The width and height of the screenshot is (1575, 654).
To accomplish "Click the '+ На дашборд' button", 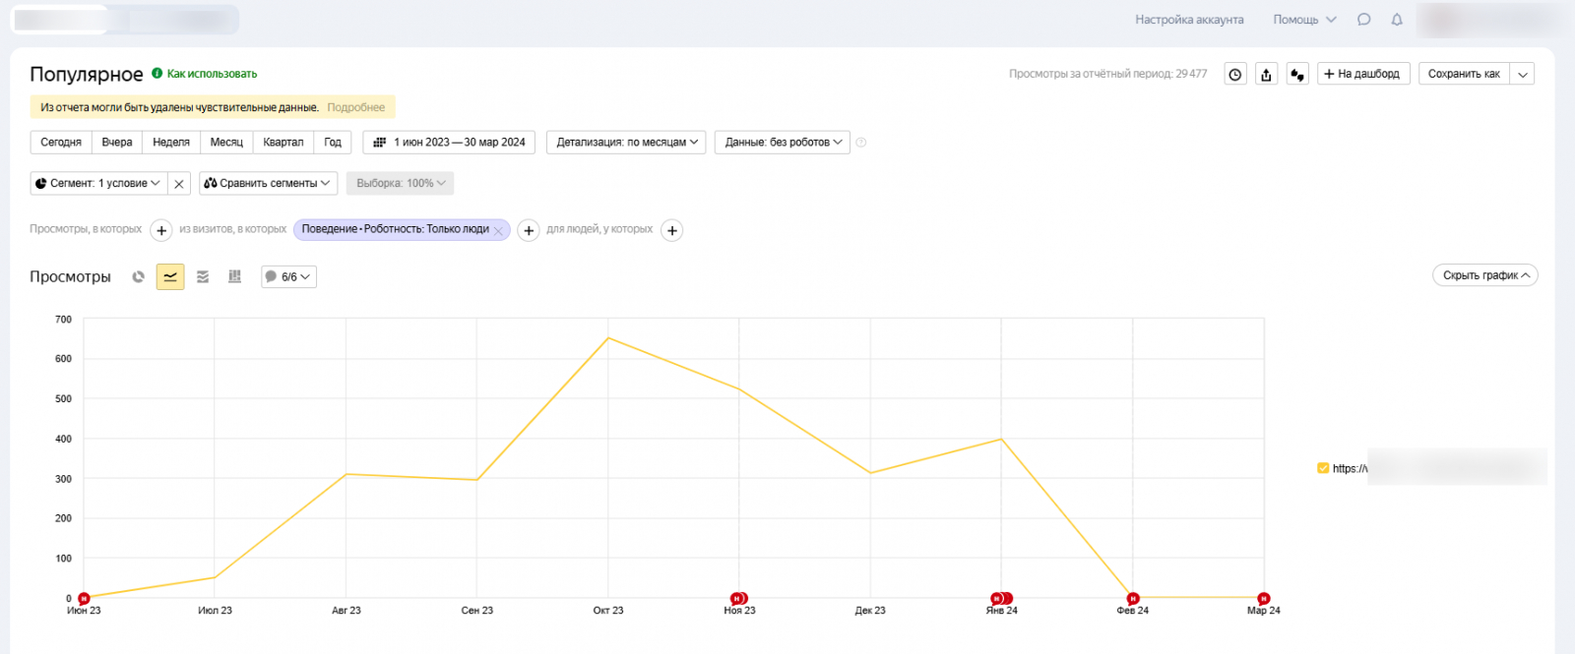I will [1363, 75].
